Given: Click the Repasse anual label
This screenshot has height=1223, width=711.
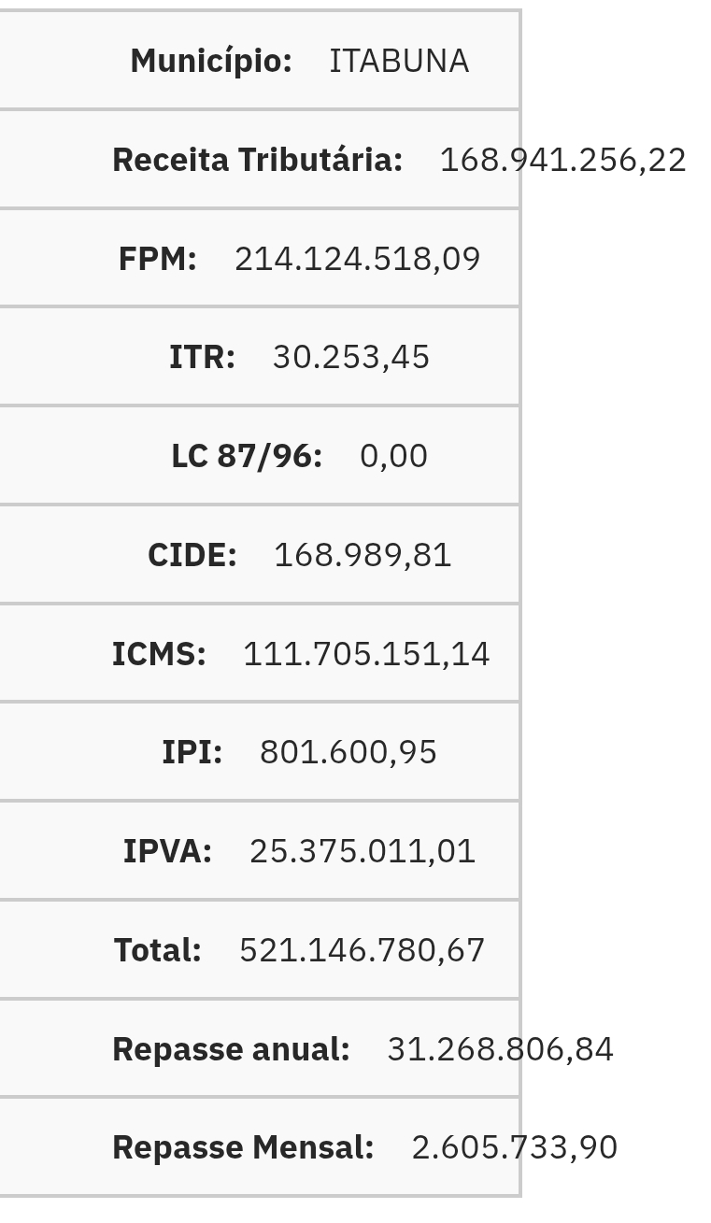Looking at the screenshot, I should click(x=231, y=1049).
